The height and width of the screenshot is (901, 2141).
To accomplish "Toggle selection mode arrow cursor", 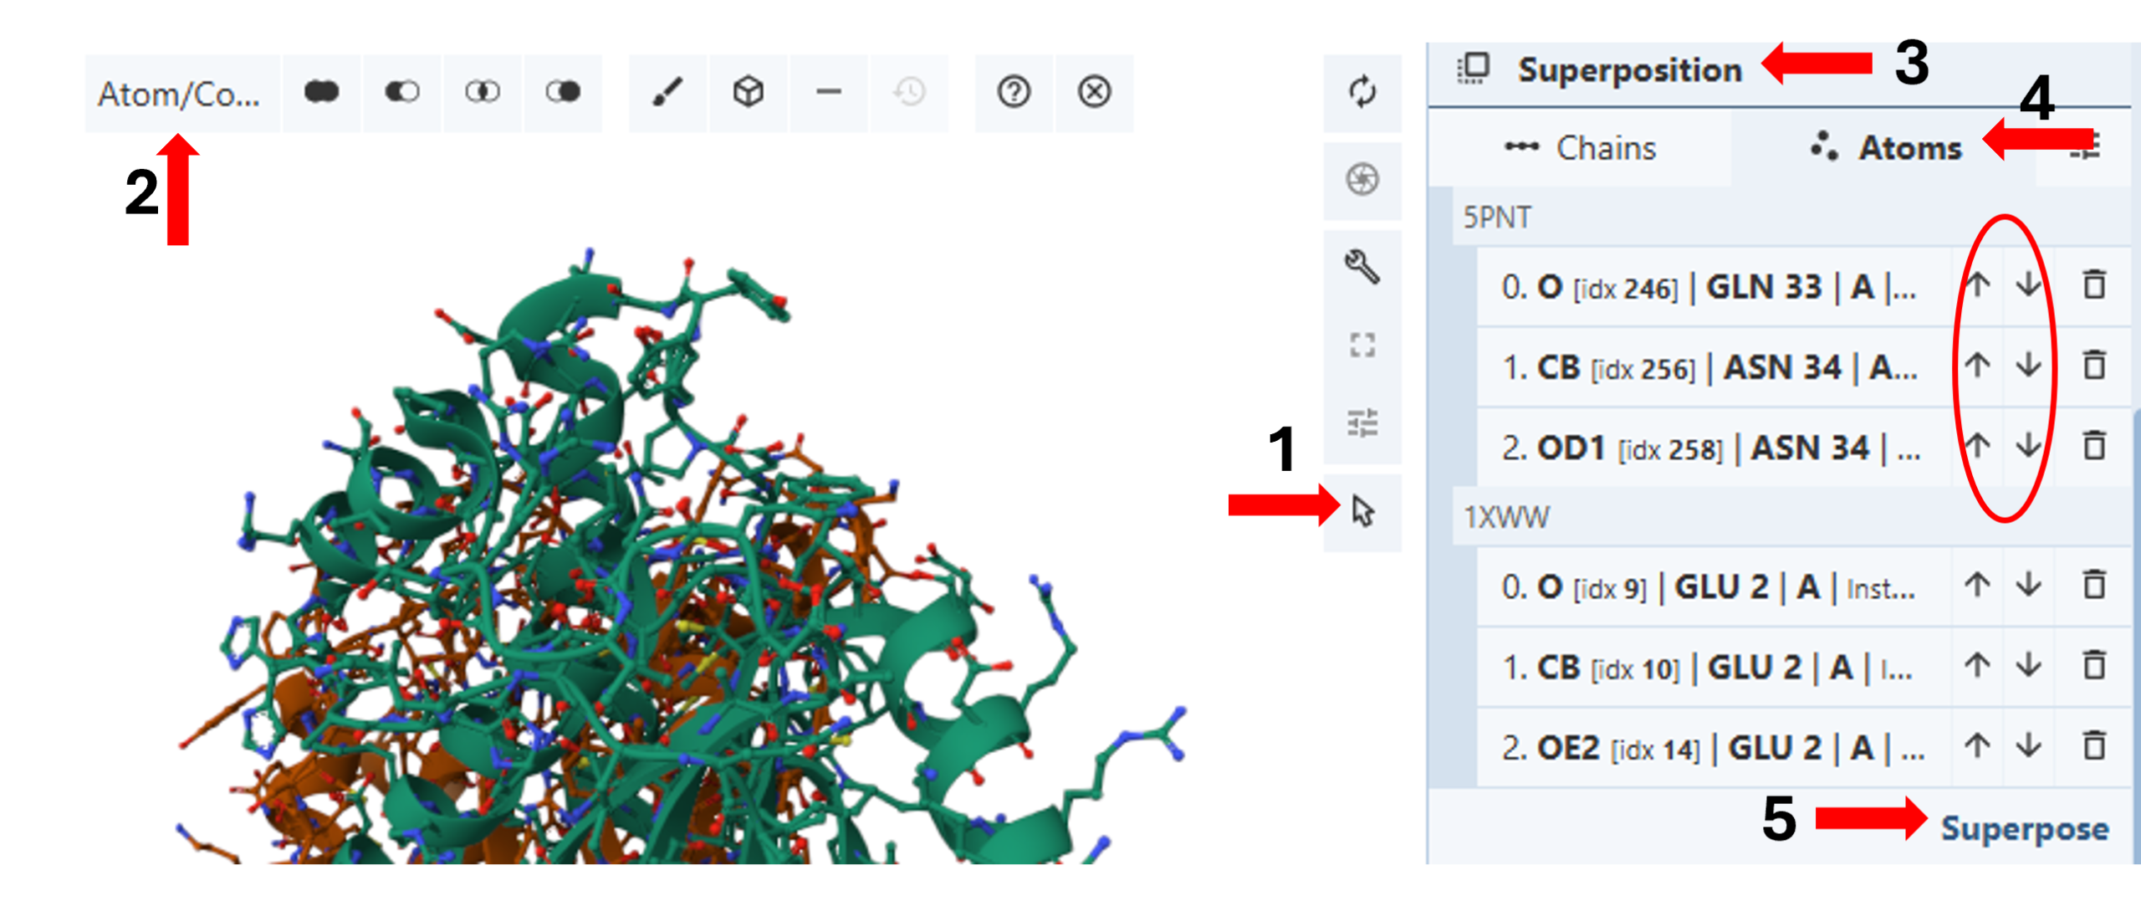I will 1362,511.
